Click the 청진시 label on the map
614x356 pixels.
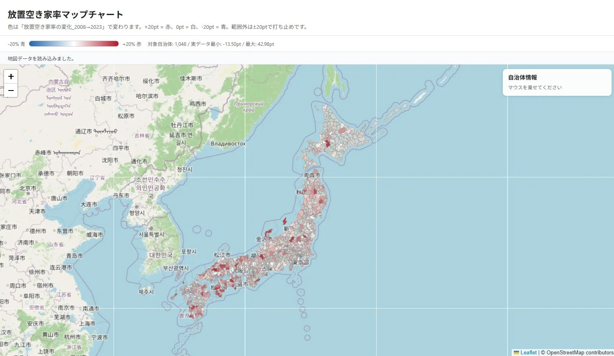[x=184, y=170]
